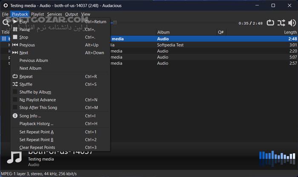Toggle the shuffle icon in the toolbar
Screen dimensions: 298x177
pos(281,23)
